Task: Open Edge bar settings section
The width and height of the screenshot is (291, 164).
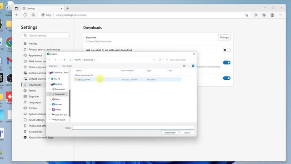Action: pos(34,96)
